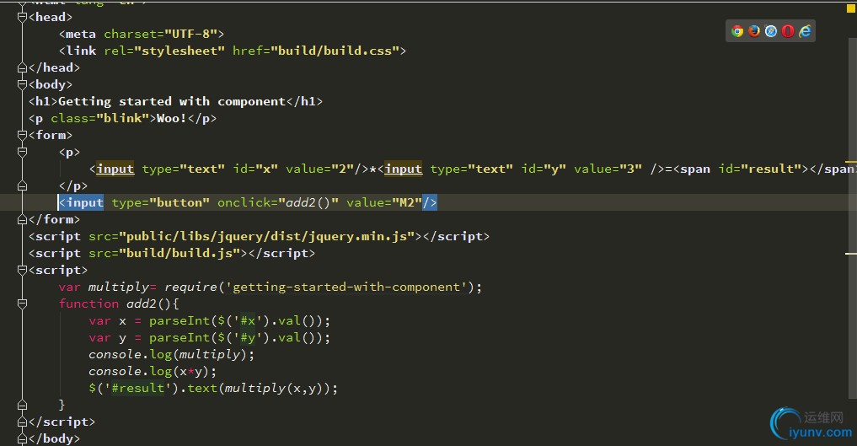Click fold marker at function's closing brace
This screenshot has width=857, height=446.
[x=23, y=405]
